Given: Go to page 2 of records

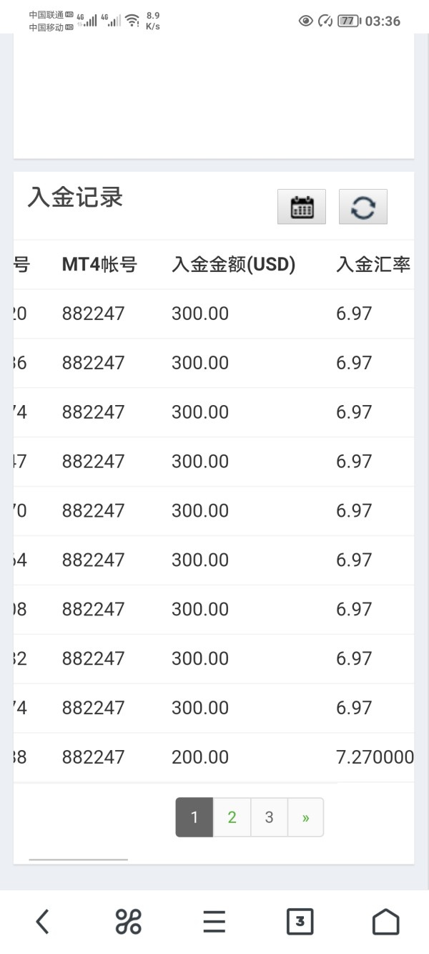Looking at the screenshot, I should point(232,817).
